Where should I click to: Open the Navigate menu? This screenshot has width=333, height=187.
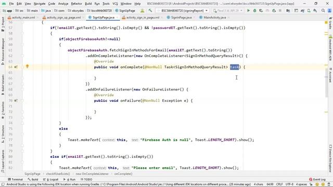point(40,4)
